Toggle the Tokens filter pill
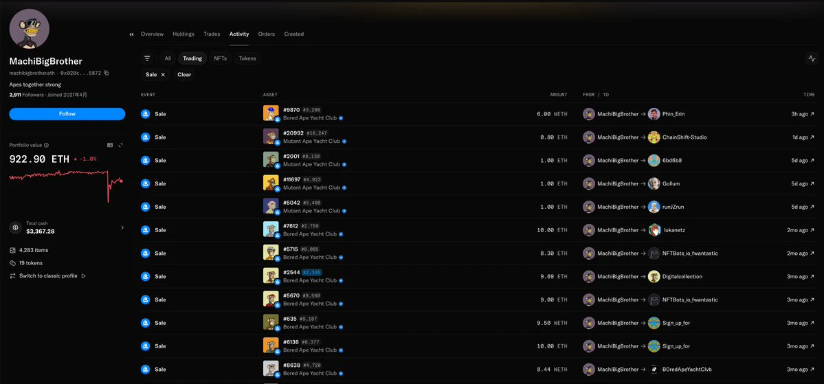 (x=247, y=58)
